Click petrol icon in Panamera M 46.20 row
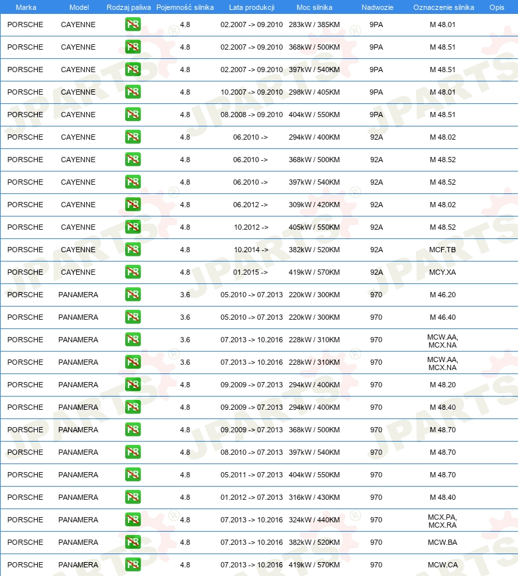518x576 pixels. click(x=132, y=295)
